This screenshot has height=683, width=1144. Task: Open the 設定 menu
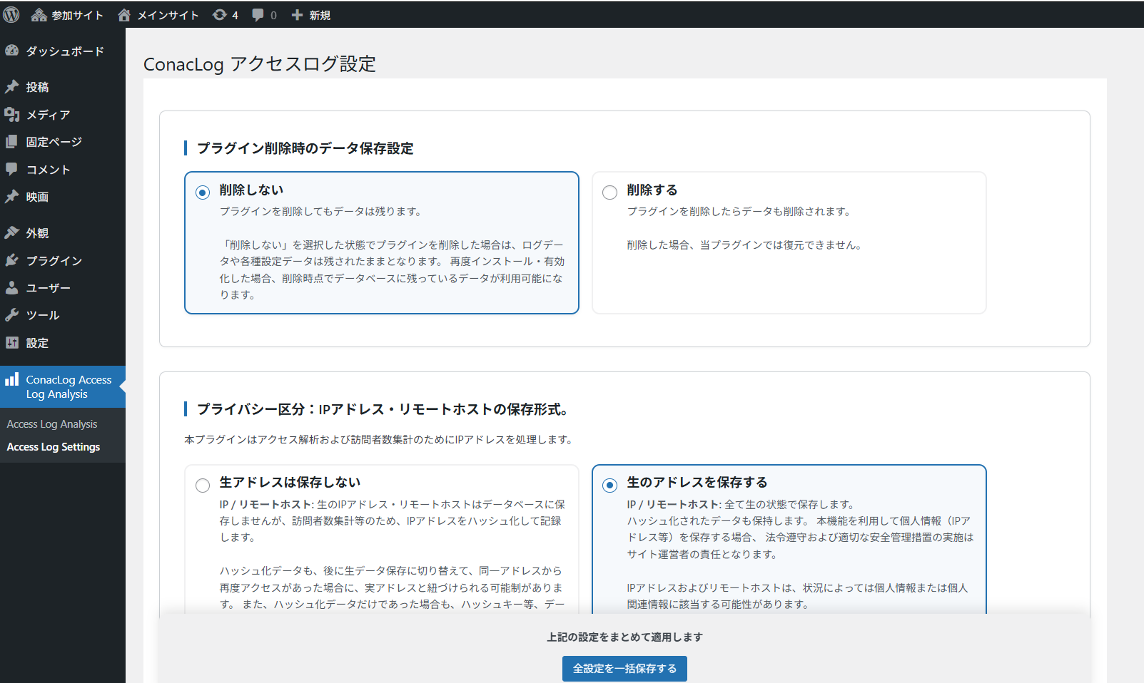pos(63,342)
